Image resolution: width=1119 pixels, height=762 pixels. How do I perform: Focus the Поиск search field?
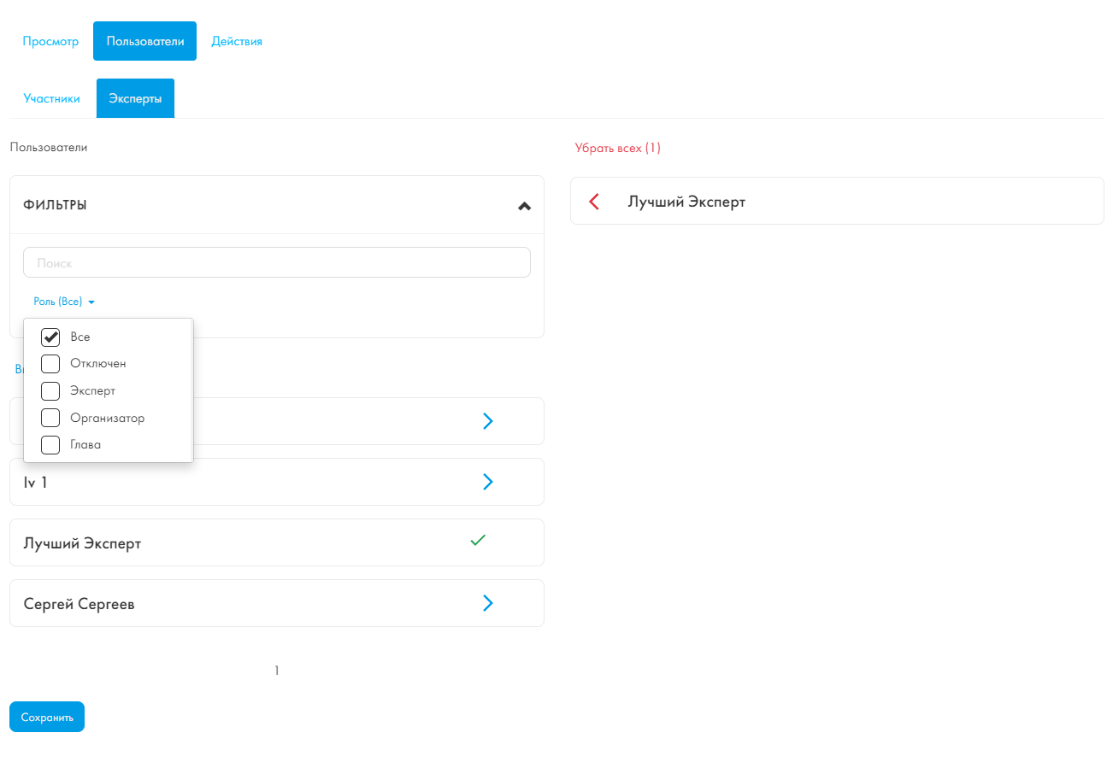tap(277, 263)
